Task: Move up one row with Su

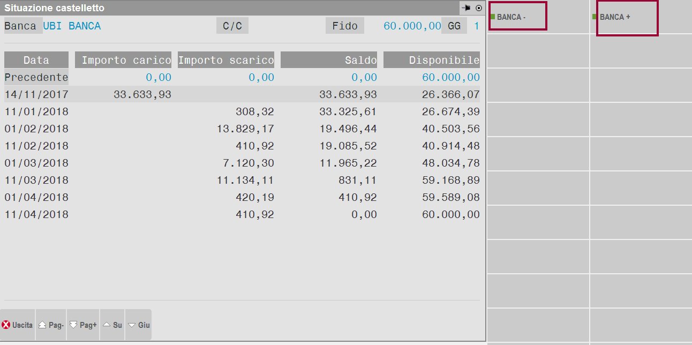Action: [112, 325]
